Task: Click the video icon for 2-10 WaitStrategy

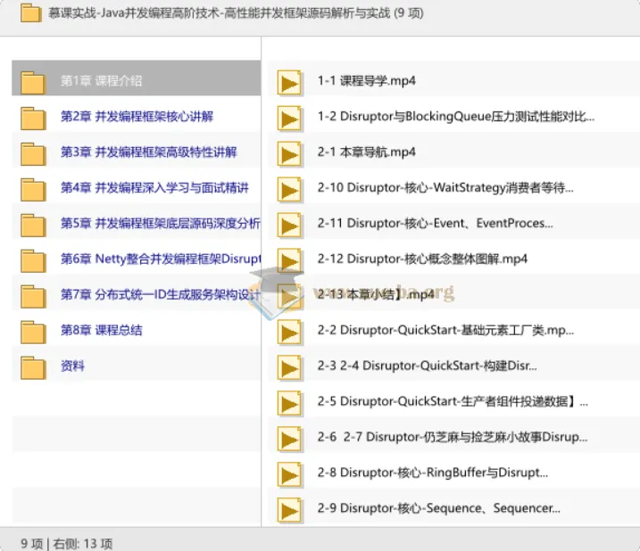Action: [290, 190]
